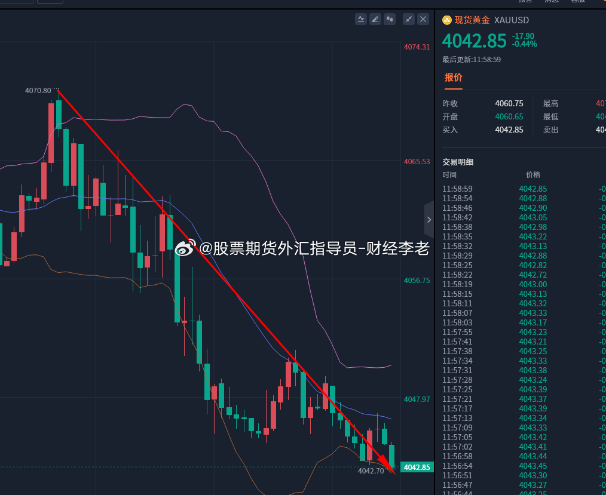Click the 4070.80 high marker on chart
The width and height of the screenshot is (606, 495).
click(x=38, y=91)
